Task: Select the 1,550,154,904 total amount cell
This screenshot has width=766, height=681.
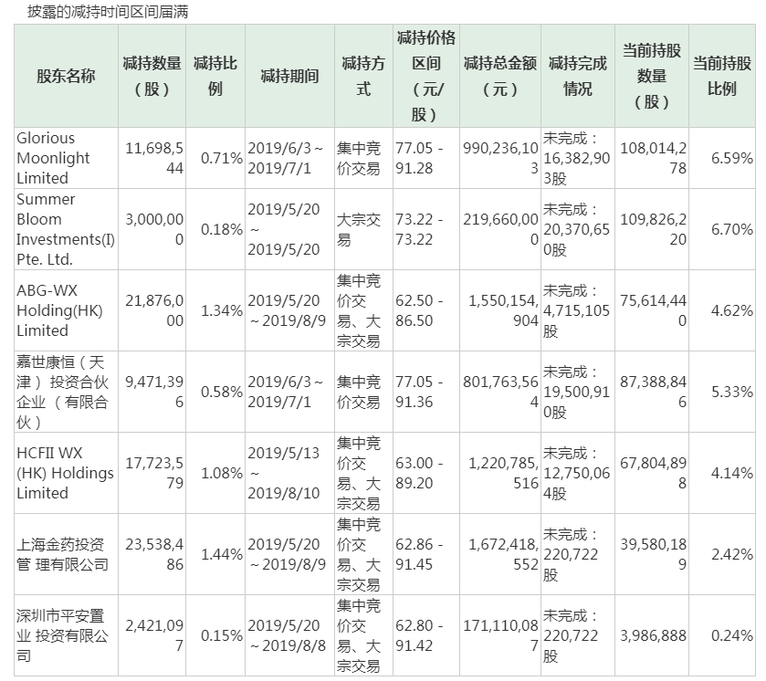Action: point(500,310)
